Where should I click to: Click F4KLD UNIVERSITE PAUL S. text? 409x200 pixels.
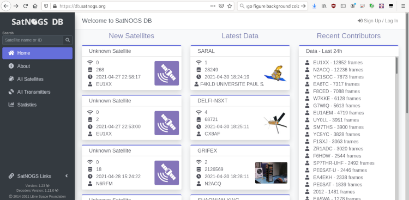tap(232, 84)
